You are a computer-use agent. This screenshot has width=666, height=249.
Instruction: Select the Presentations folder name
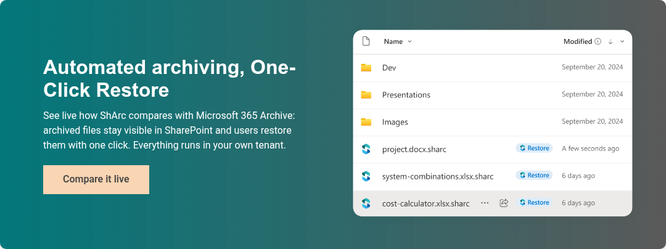coord(406,94)
